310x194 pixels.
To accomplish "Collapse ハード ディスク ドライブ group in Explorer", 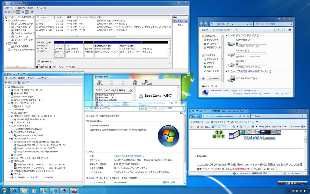I will click(226, 36).
